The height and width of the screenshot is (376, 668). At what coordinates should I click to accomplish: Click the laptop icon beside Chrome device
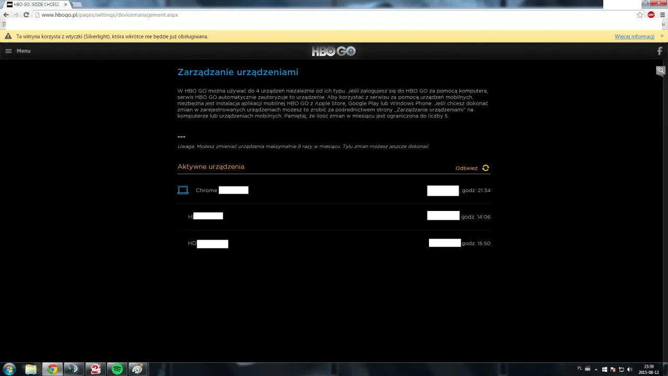[183, 190]
